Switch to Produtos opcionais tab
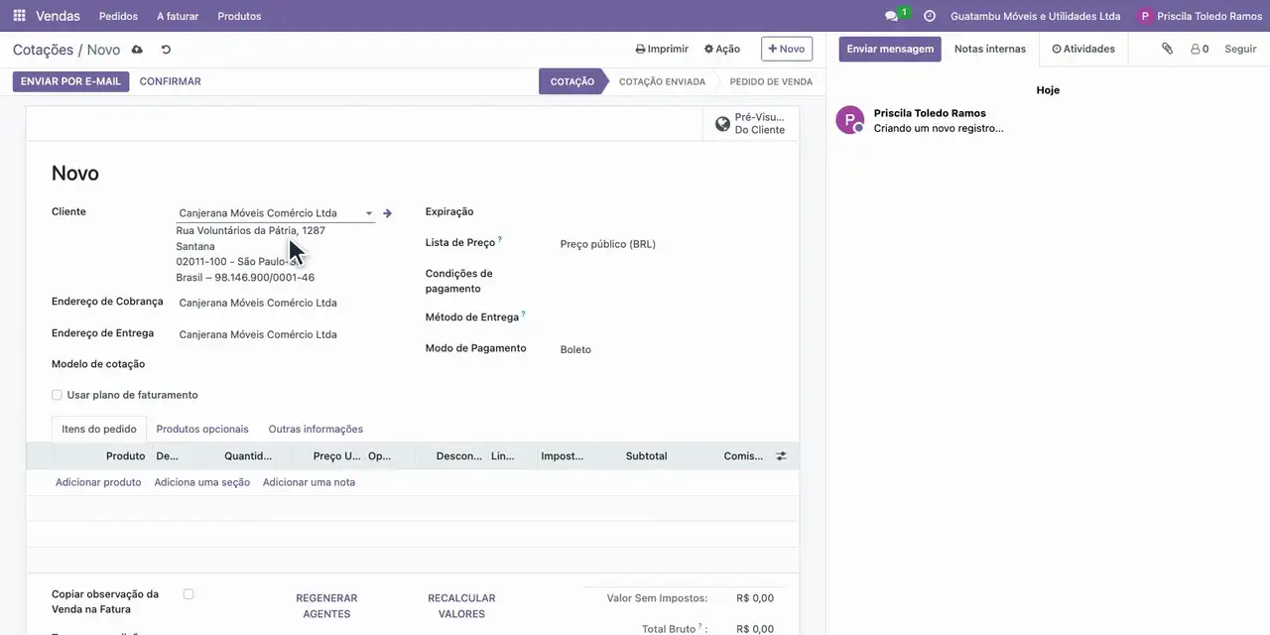 click(x=202, y=430)
